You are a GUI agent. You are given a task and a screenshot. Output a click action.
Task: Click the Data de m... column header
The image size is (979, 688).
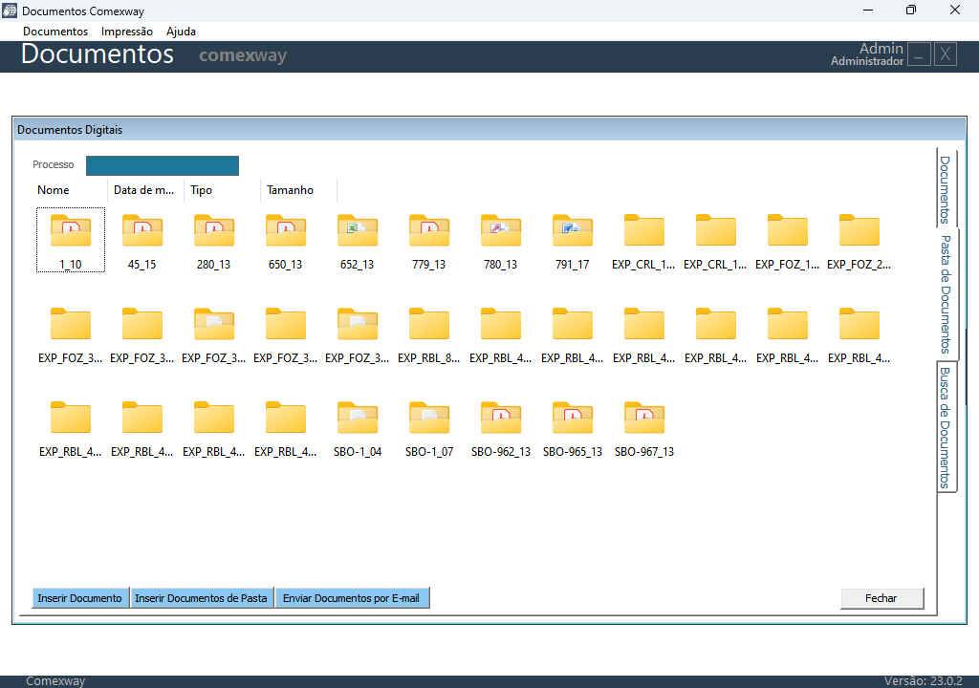click(146, 190)
